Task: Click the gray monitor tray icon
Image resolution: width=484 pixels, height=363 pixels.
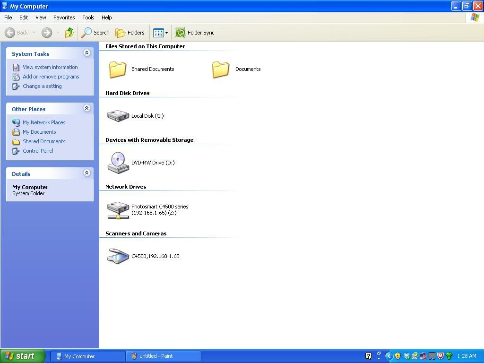Action: click(432, 356)
